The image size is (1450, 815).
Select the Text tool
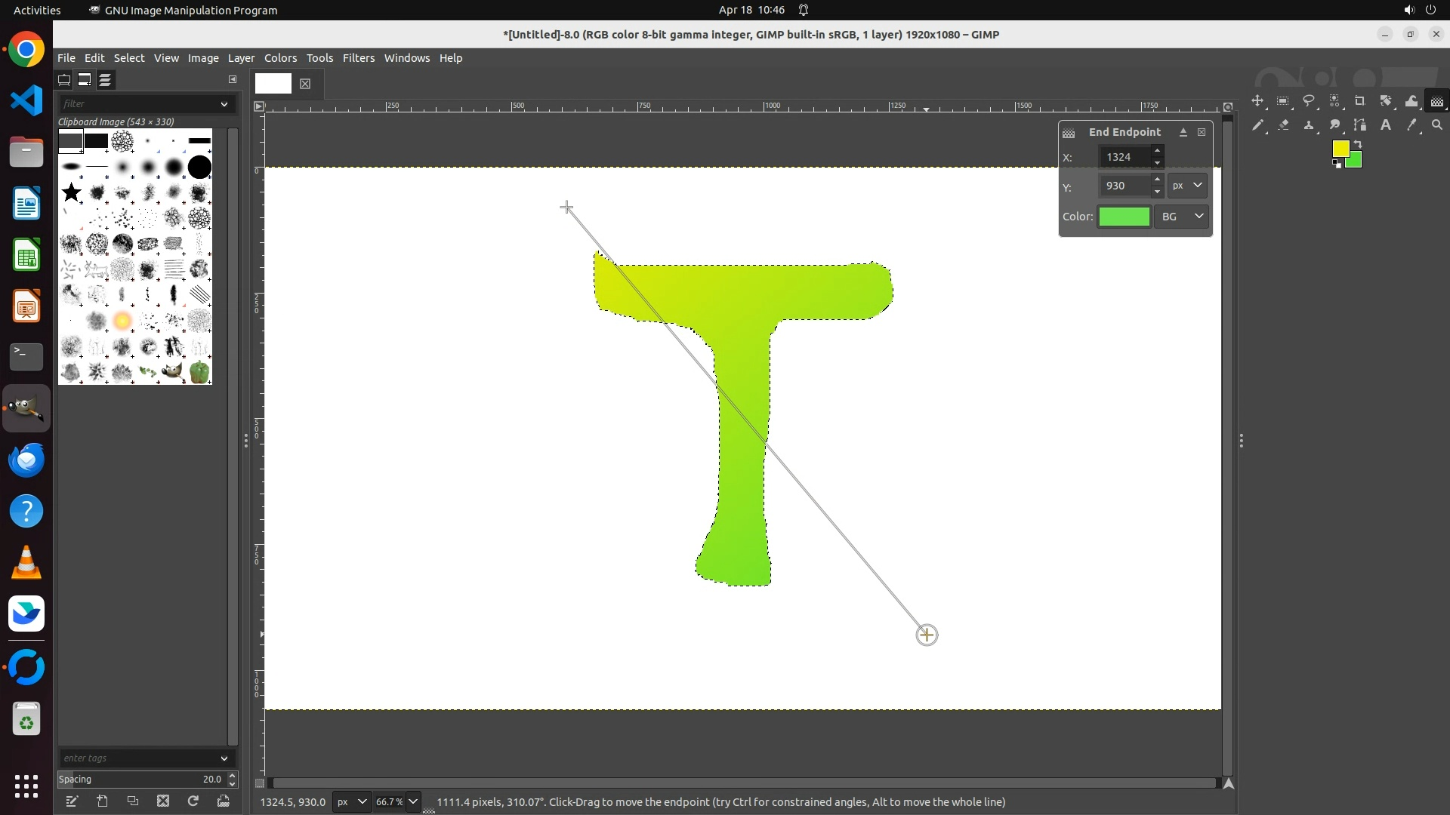pyautogui.click(x=1386, y=125)
